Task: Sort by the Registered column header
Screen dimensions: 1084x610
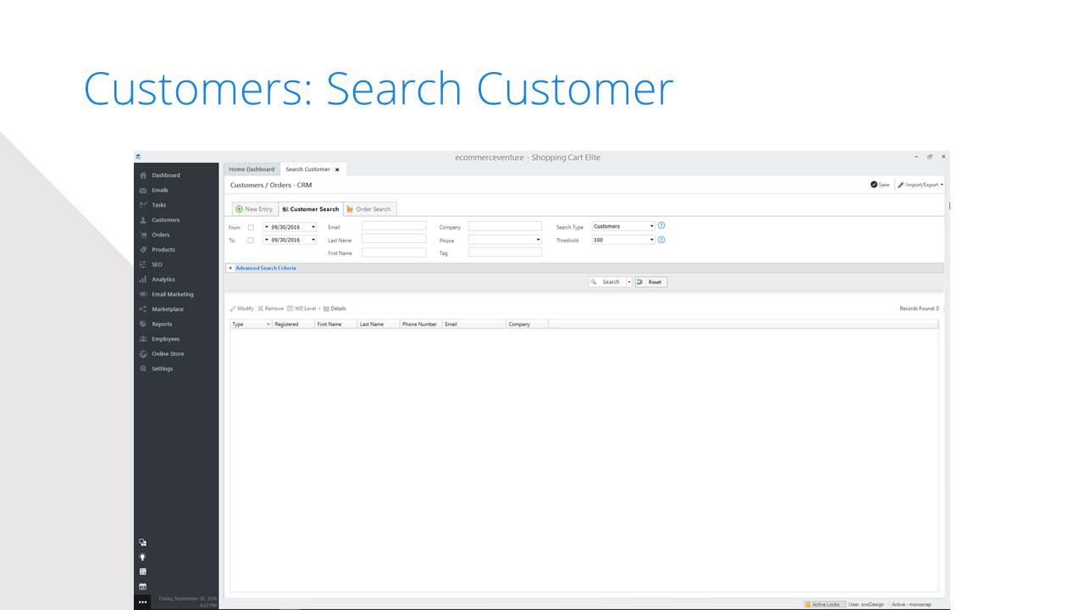Action: coord(294,324)
